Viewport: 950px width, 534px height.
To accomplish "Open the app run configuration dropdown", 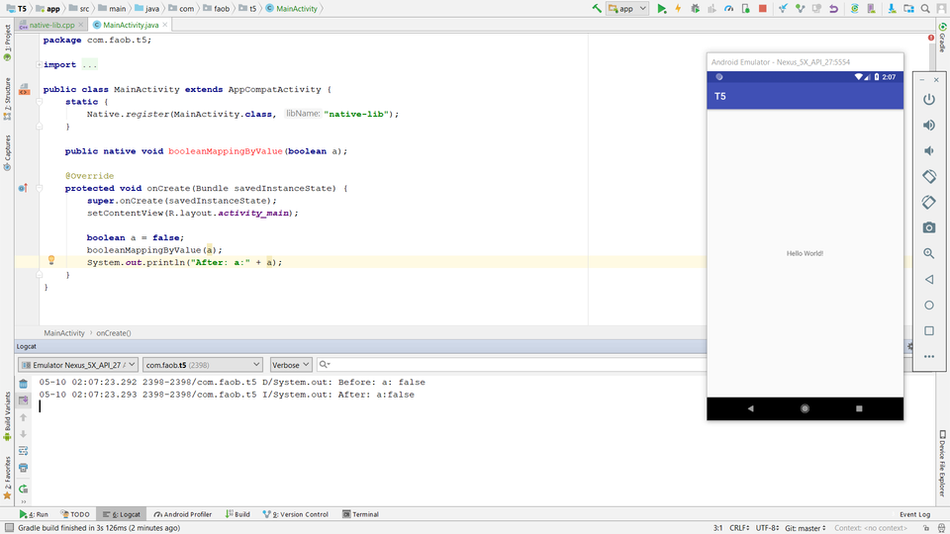I will coord(627,9).
